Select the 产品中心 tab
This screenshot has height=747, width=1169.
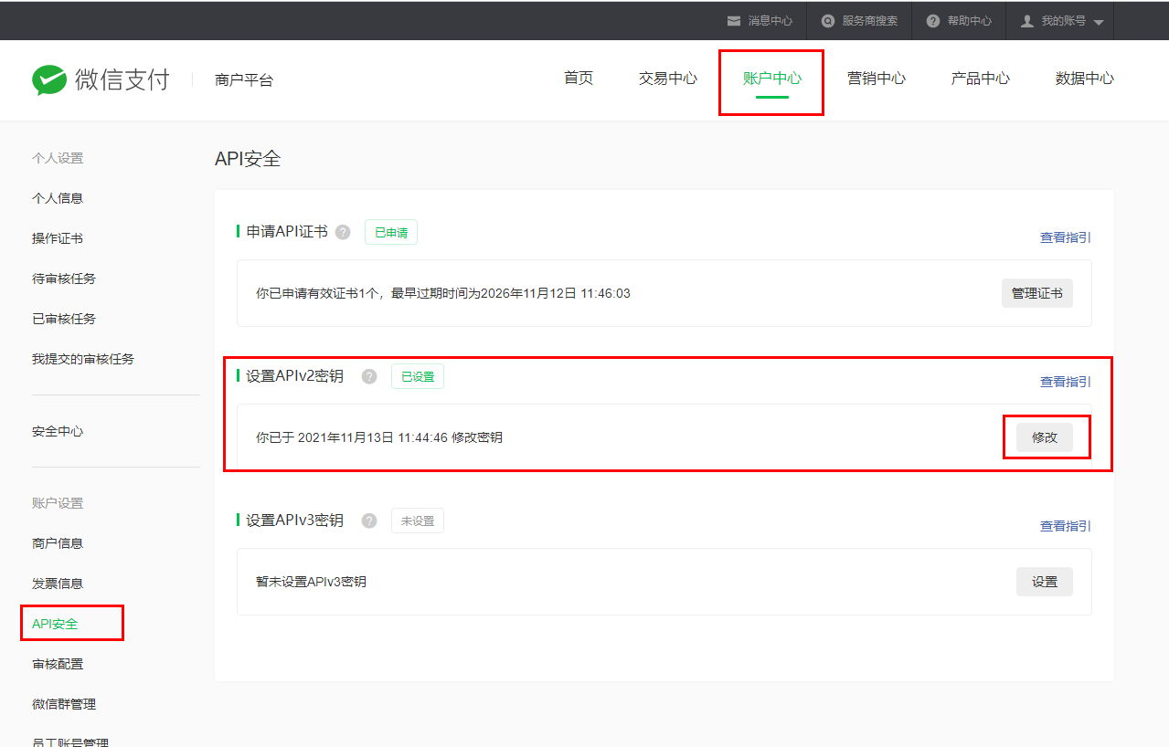point(981,79)
